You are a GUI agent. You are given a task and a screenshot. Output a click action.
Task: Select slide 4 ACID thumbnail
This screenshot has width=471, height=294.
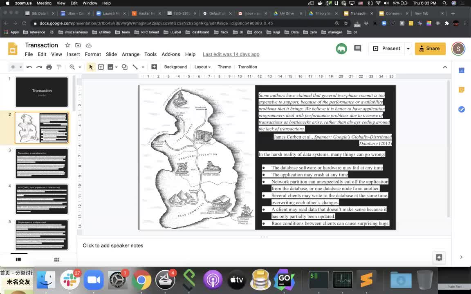point(42,199)
